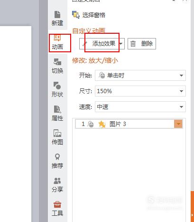Select the 动画 animation sidebar icon
The width and height of the screenshot is (194, 222).
click(x=57, y=43)
